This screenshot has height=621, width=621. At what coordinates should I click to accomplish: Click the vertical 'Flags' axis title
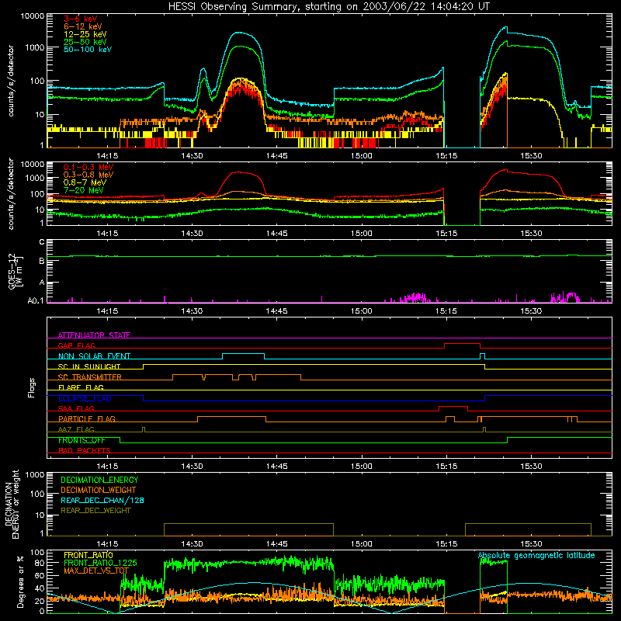click(x=32, y=387)
